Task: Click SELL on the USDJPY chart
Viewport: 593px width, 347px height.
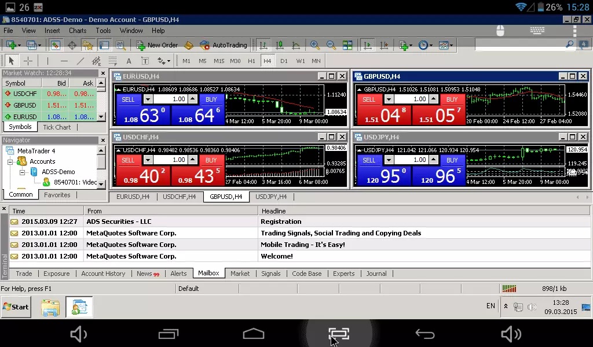Action: point(369,160)
